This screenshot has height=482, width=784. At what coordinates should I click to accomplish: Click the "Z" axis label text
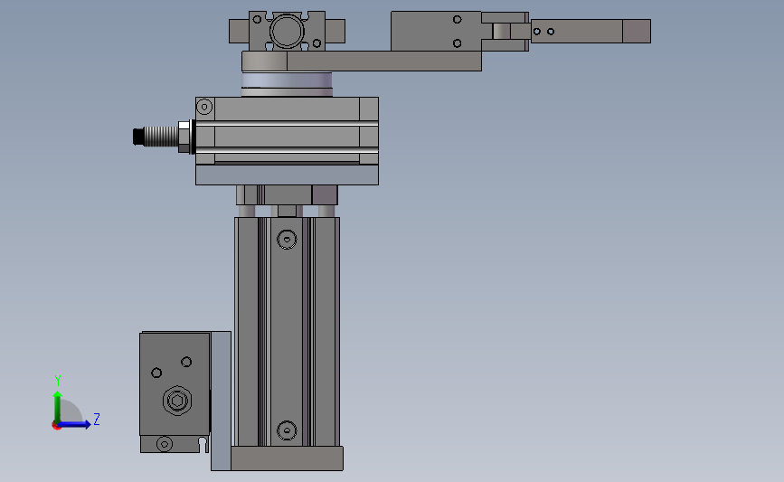(97, 419)
